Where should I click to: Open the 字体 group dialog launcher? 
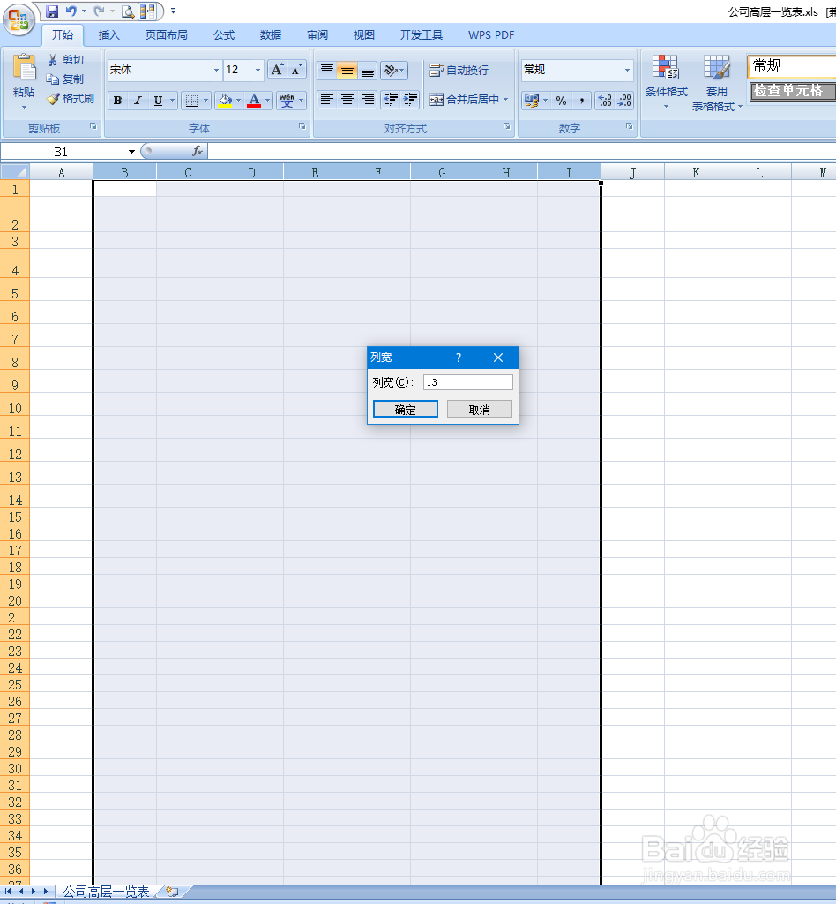click(x=302, y=126)
